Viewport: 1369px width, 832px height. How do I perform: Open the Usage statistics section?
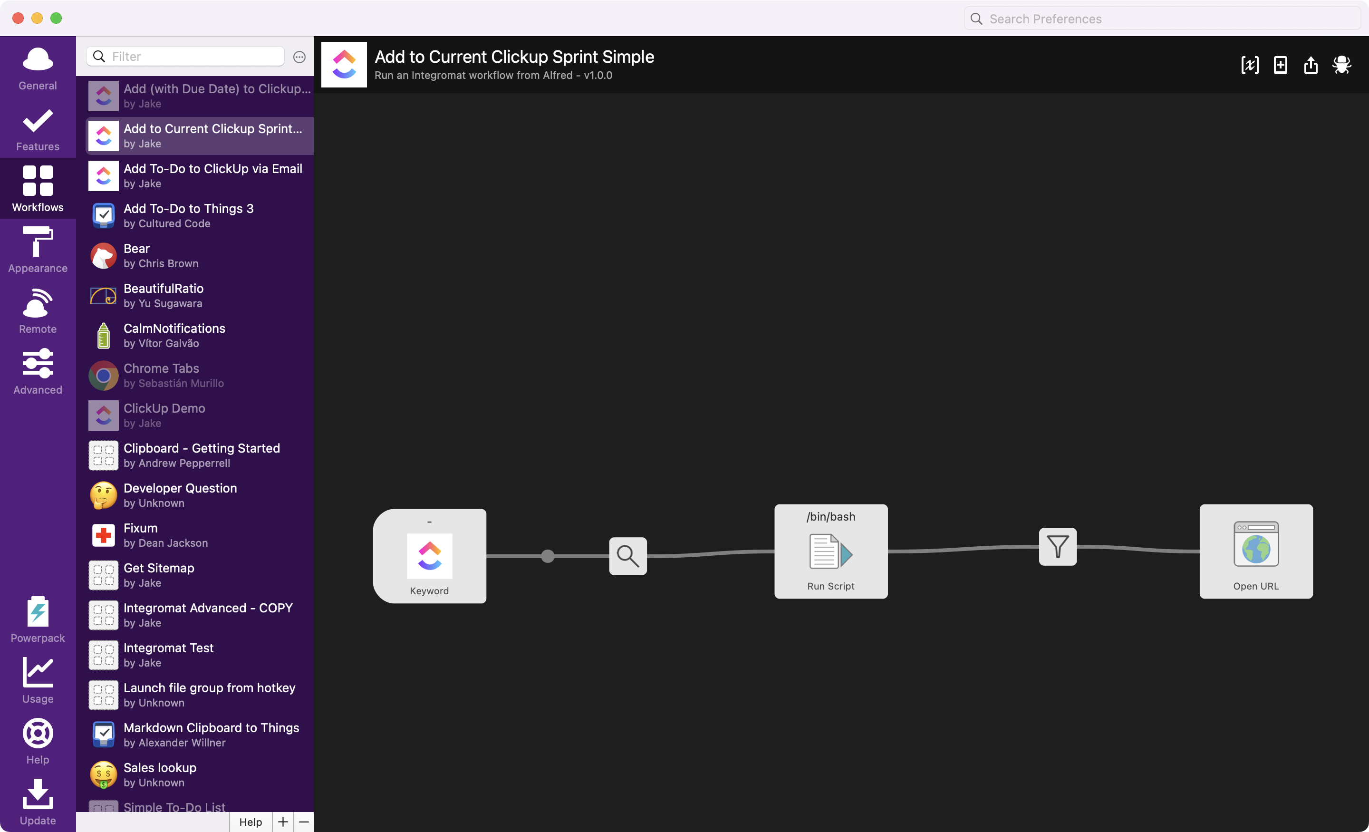[x=38, y=680]
